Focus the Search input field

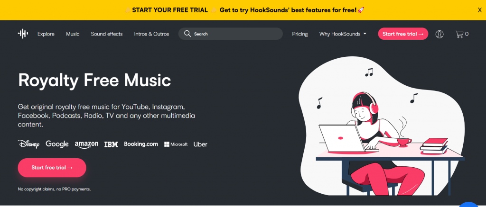(x=235, y=34)
